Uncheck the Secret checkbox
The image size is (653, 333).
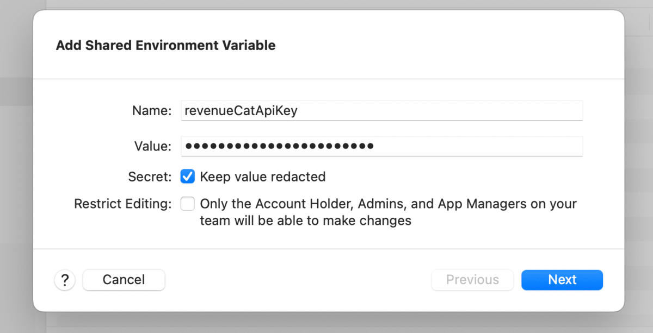pyautogui.click(x=188, y=177)
